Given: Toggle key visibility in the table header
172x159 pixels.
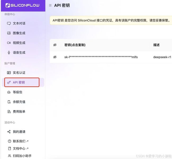Looking at the screenshot, I should click(55, 45).
